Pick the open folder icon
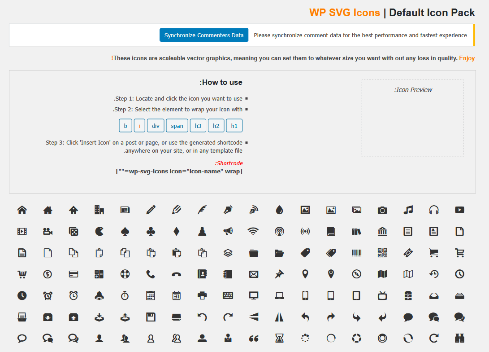 click(x=279, y=253)
